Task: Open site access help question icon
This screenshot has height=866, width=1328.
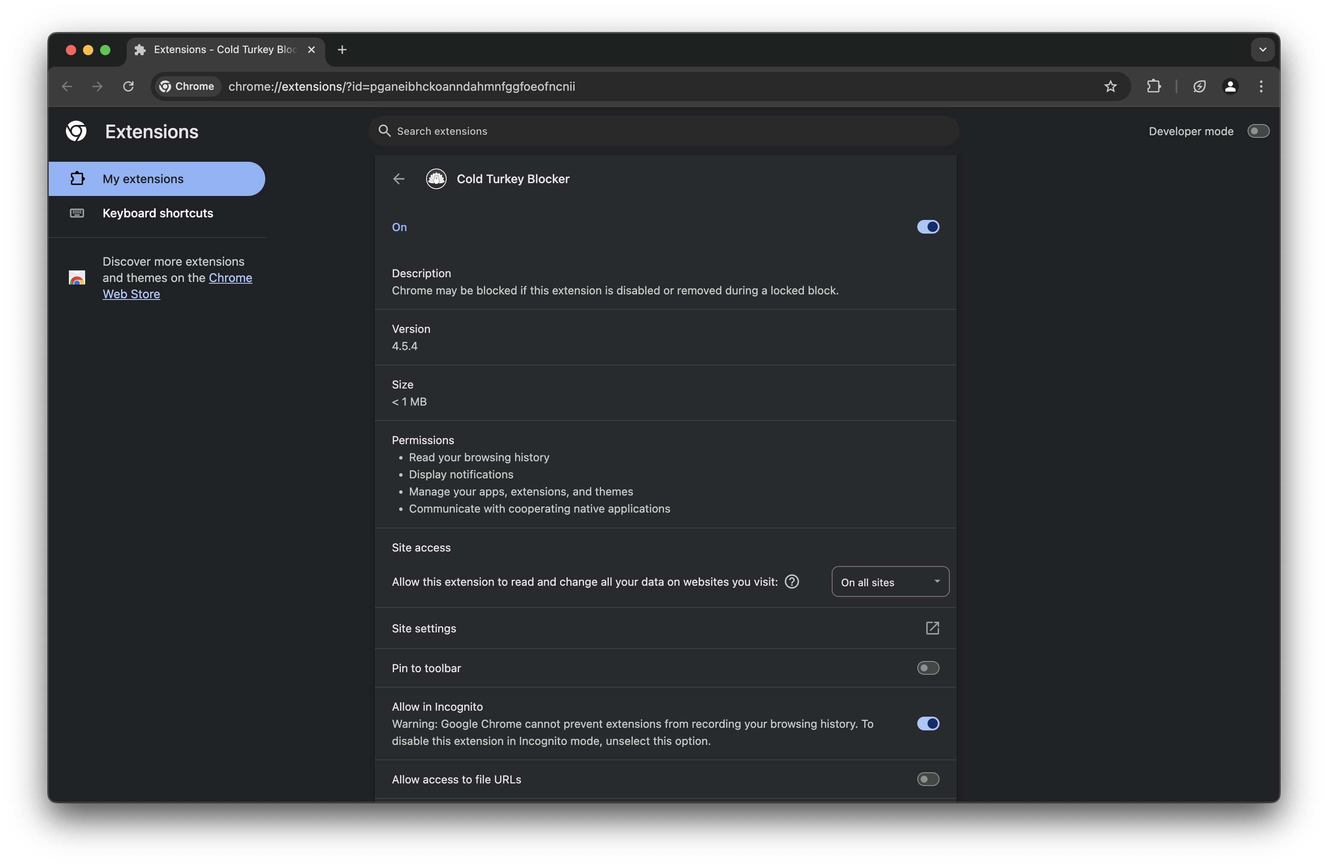Action: [x=792, y=582]
